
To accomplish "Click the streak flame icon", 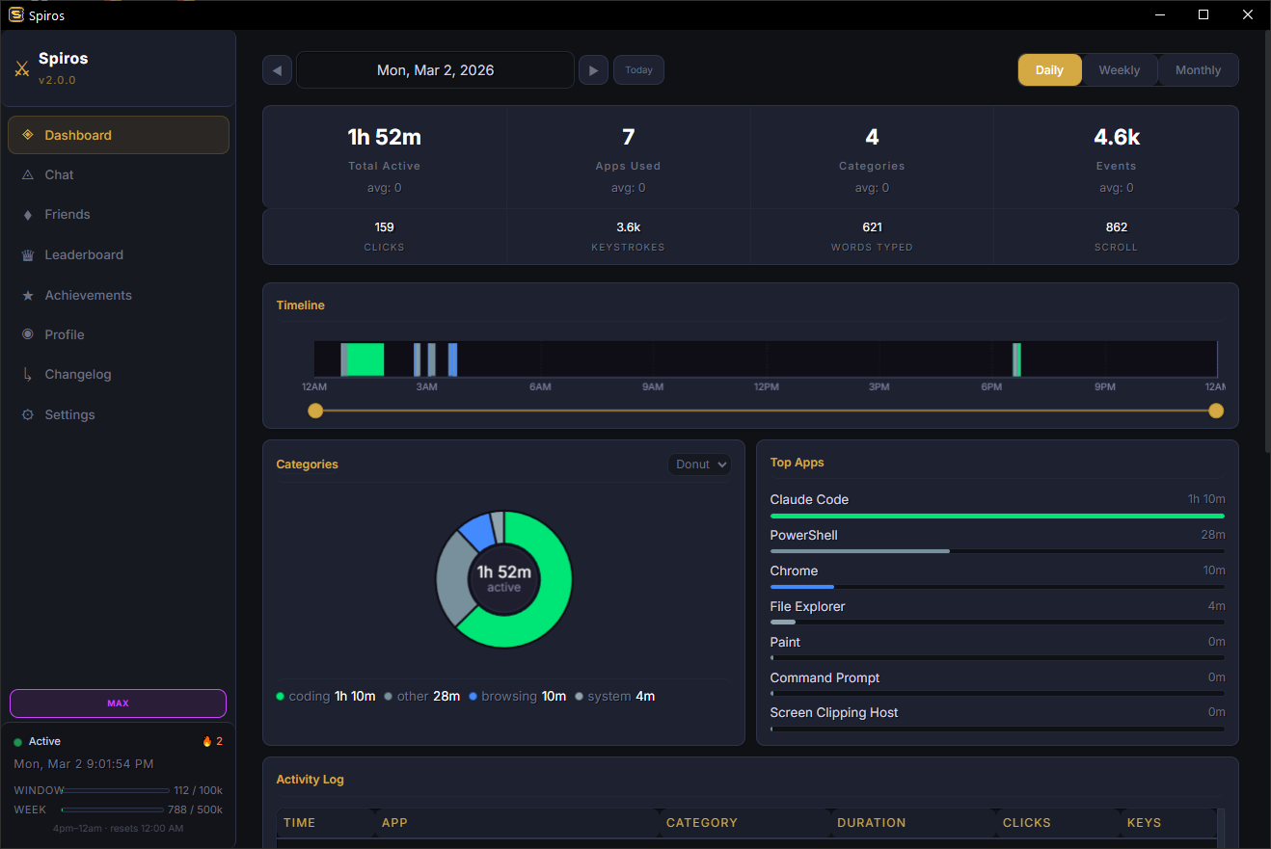I will tap(206, 741).
